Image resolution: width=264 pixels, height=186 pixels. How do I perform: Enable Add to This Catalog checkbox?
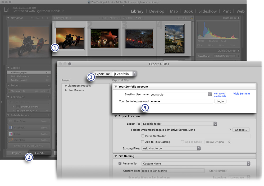point(143,142)
